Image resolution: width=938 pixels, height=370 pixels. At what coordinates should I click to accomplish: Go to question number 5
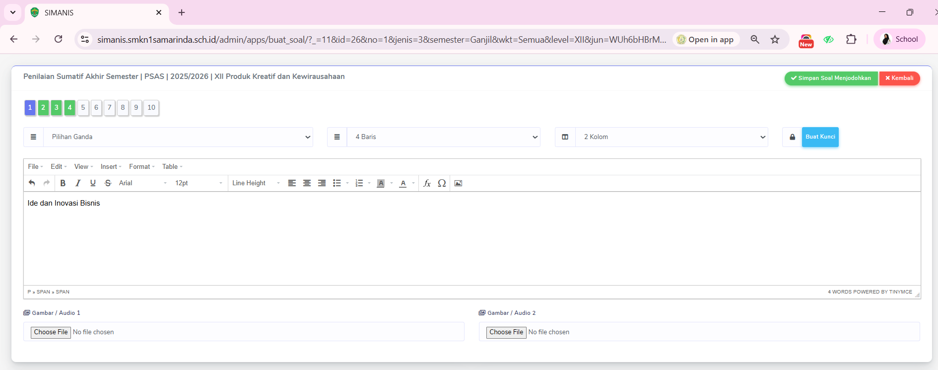tap(83, 108)
